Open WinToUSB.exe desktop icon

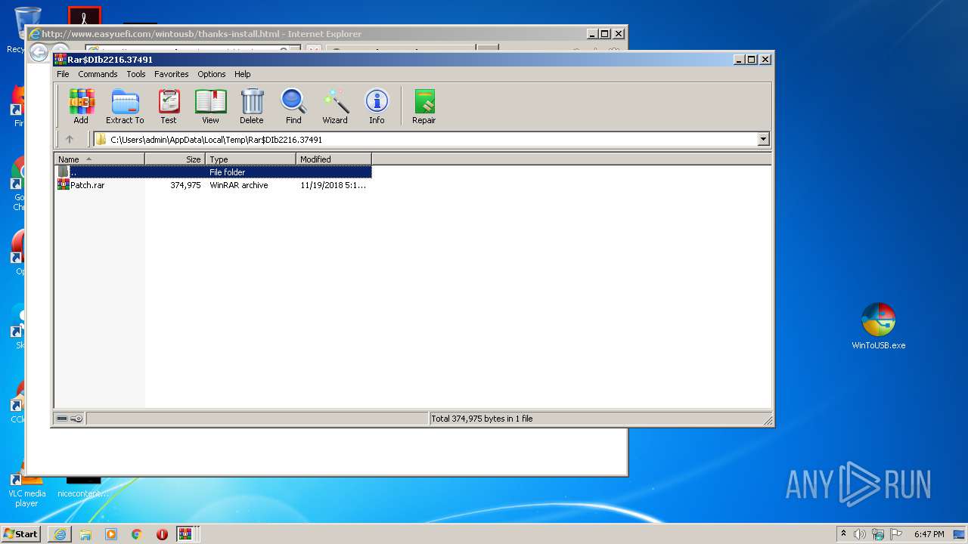coord(878,326)
